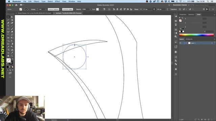
Task: Click the Transform link in control bar
Action: [173, 9]
